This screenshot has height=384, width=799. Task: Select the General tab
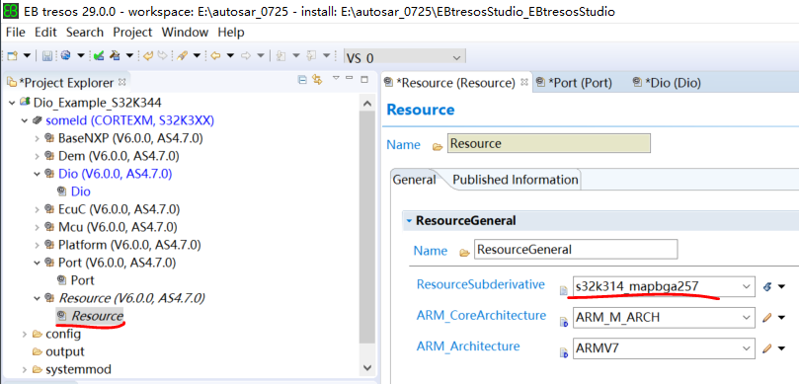(415, 180)
